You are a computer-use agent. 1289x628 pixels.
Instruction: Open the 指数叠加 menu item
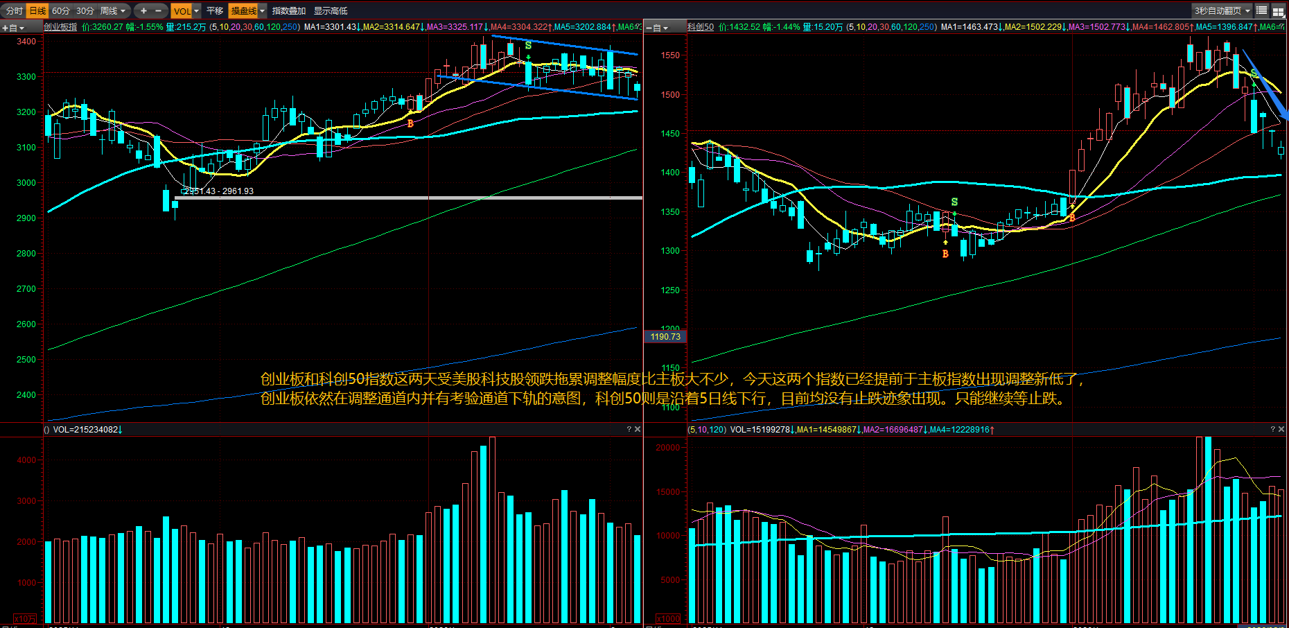click(288, 10)
